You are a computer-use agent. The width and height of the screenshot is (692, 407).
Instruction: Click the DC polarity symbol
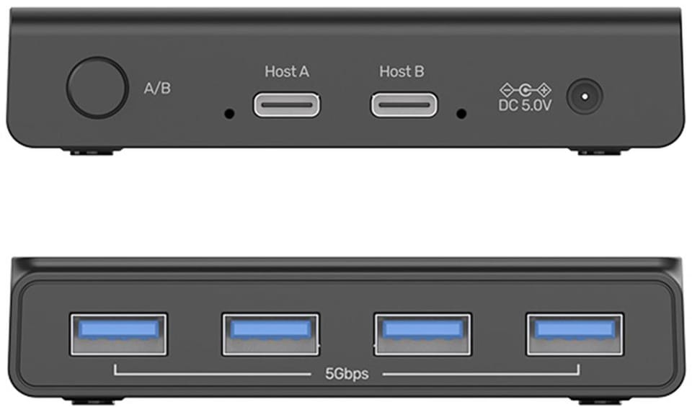pos(525,90)
